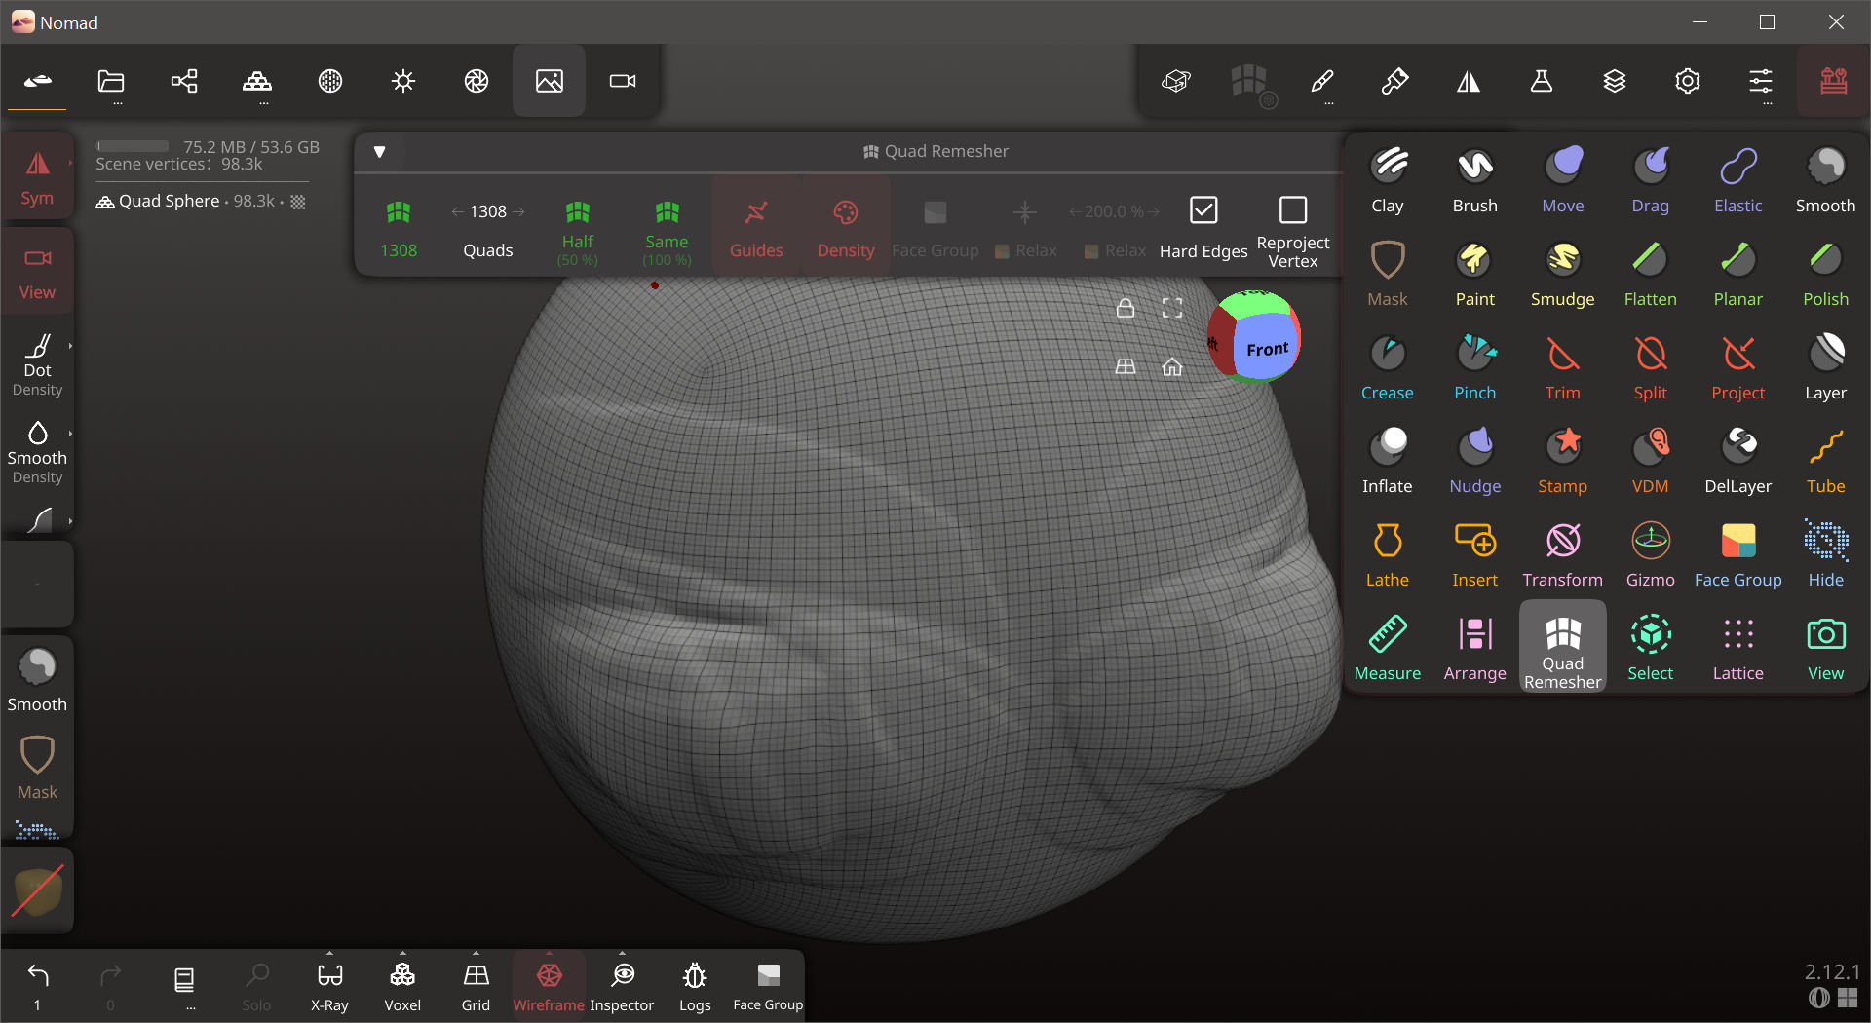Viewport: 1871px width, 1023px height.
Task: Toggle the Density option in Quad Remesher
Action: [x=846, y=228]
